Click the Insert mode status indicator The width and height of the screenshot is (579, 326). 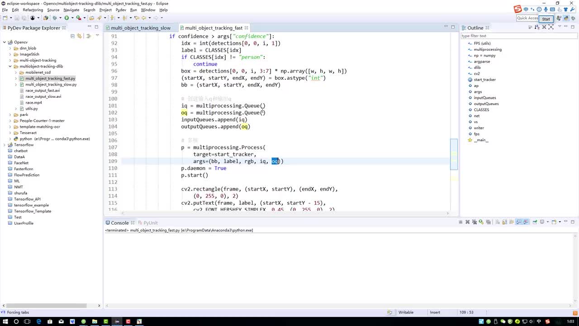tap(435, 312)
